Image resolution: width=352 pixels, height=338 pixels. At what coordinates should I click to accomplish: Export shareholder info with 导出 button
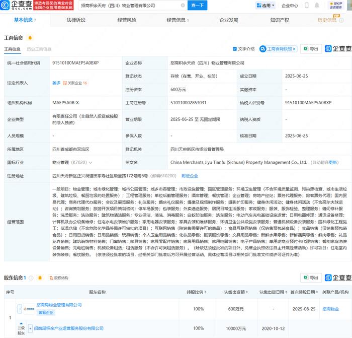pyautogui.click(x=311, y=278)
